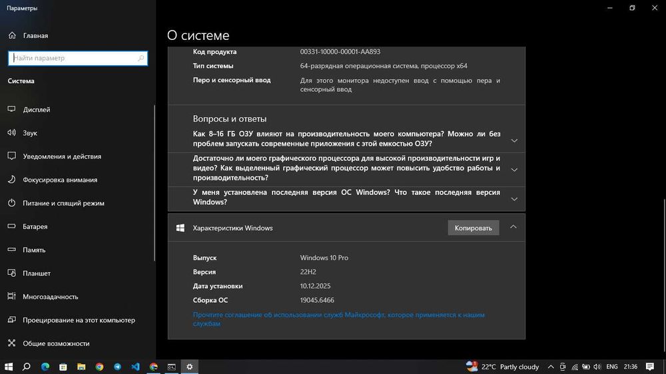The height and width of the screenshot is (374, 666).
Task: Click the Найти параметр search field
Action: tap(78, 58)
